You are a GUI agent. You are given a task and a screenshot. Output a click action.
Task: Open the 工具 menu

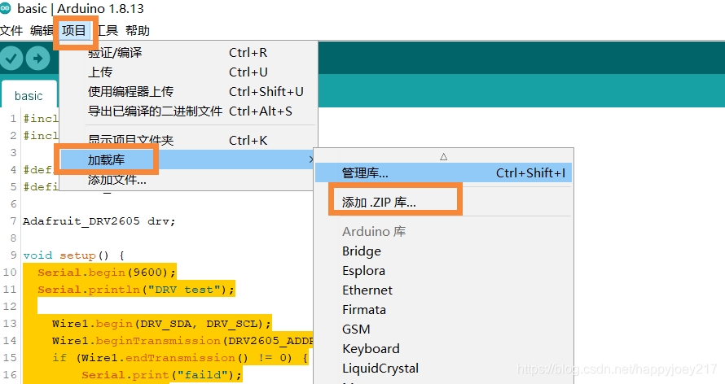108,30
